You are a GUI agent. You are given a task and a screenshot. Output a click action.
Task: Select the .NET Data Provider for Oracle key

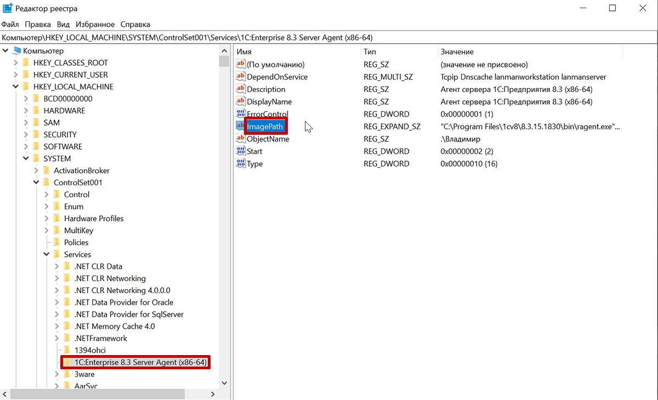(123, 302)
